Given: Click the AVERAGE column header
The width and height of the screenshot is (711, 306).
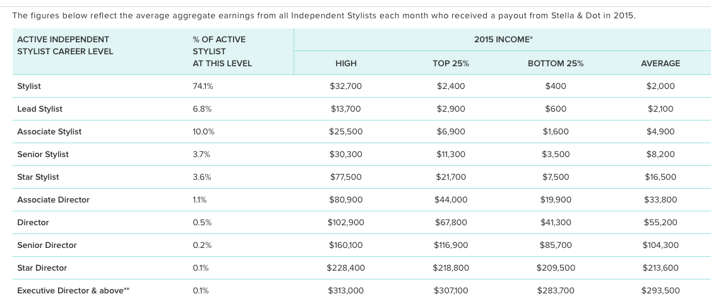Looking at the screenshot, I should coord(660,63).
